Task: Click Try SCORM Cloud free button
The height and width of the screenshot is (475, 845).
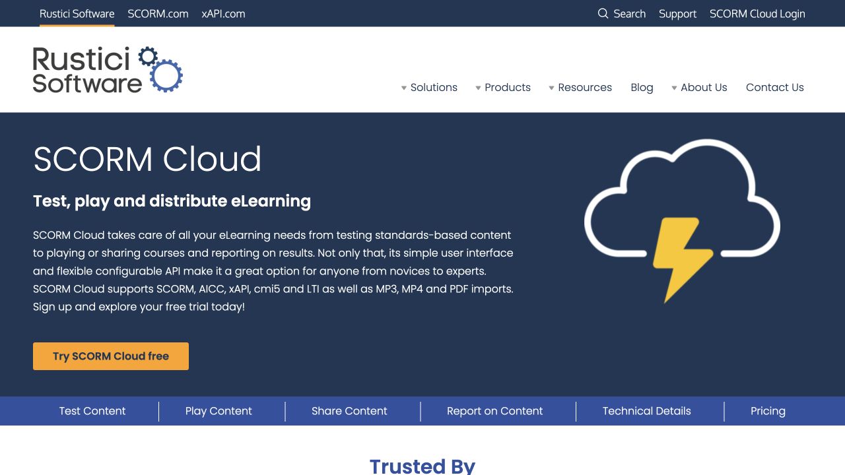Action: click(111, 356)
